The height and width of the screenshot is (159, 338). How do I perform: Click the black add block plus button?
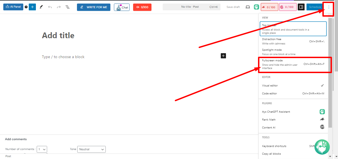point(223,56)
